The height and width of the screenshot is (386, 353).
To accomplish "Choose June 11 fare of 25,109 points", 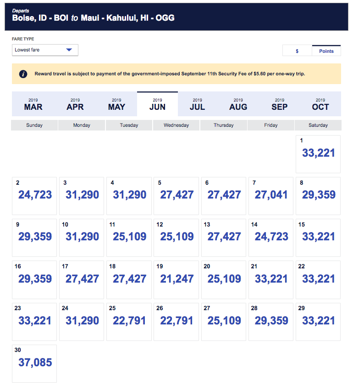I will click(x=129, y=237).
